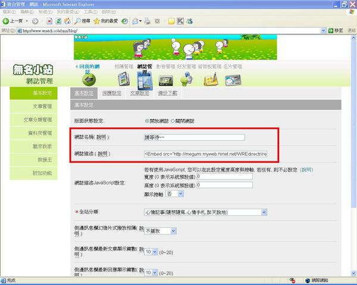Image resolution: width=357 pixels, height=285 pixels.
Task: Click the 無名小站 logo
Action: point(33,69)
